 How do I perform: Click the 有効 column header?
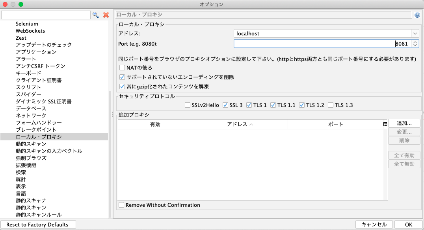click(x=155, y=124)
